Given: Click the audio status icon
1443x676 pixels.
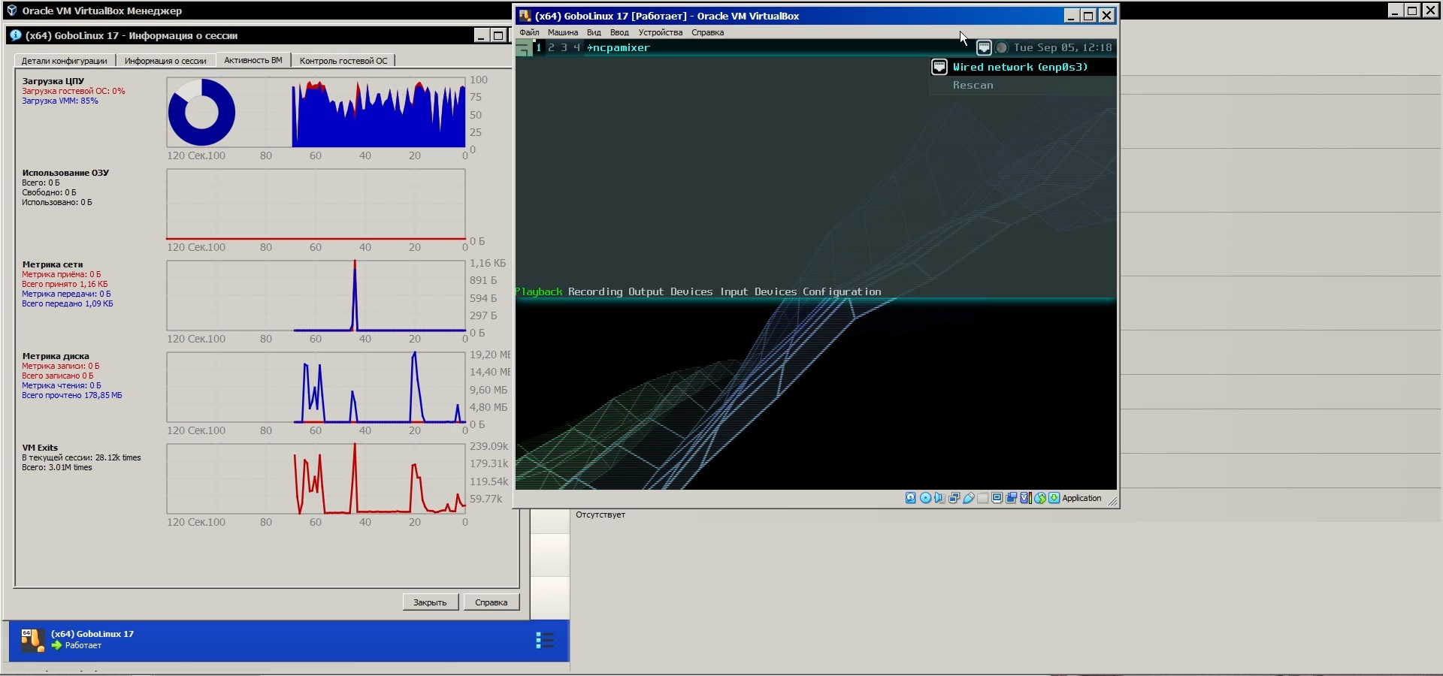Looking at the screenshot, I should [939, 498].
